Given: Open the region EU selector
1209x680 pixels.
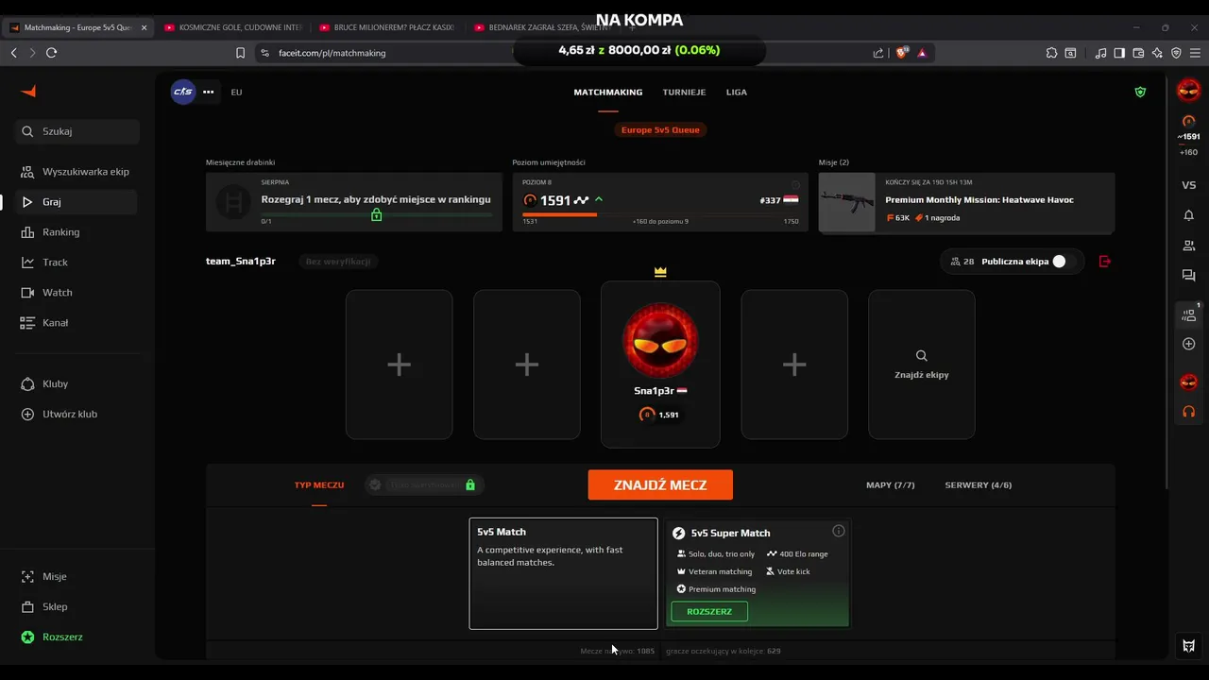Looking at the screenshot, I should pos(236,93).
